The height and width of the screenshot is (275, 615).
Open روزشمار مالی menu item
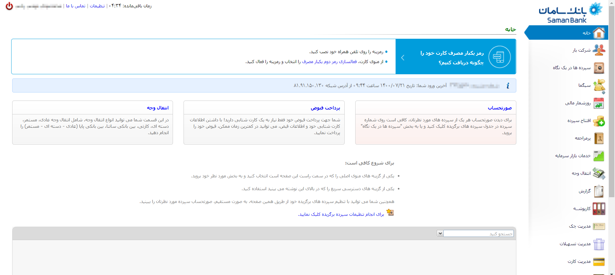point(578,103)
